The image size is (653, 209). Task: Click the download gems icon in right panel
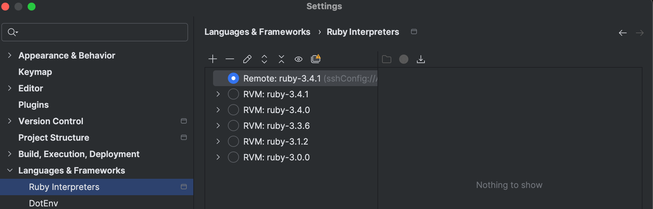click(x=421, y=59)
